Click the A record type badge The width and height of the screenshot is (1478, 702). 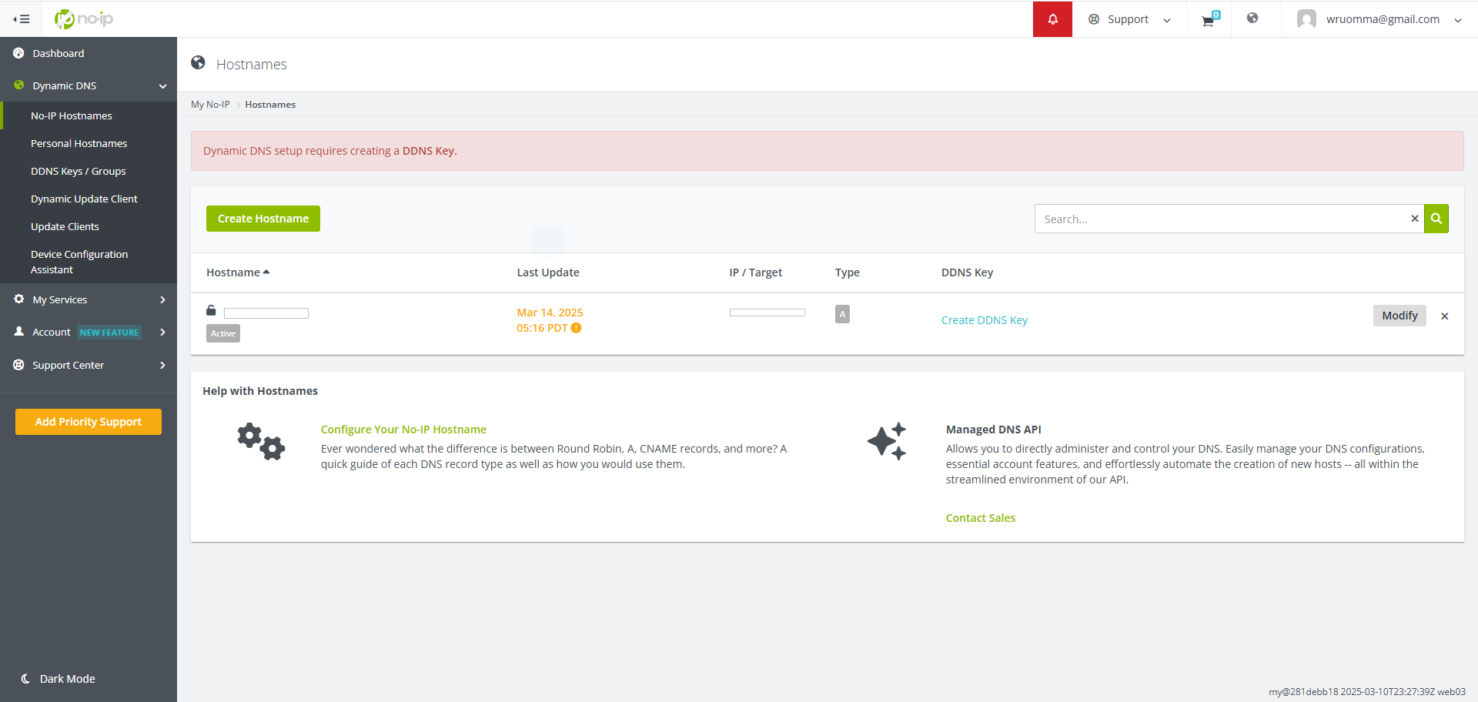click(x=842, y=314)
